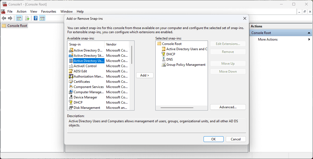Click the blue Help question mark icon

coord(35,18)
